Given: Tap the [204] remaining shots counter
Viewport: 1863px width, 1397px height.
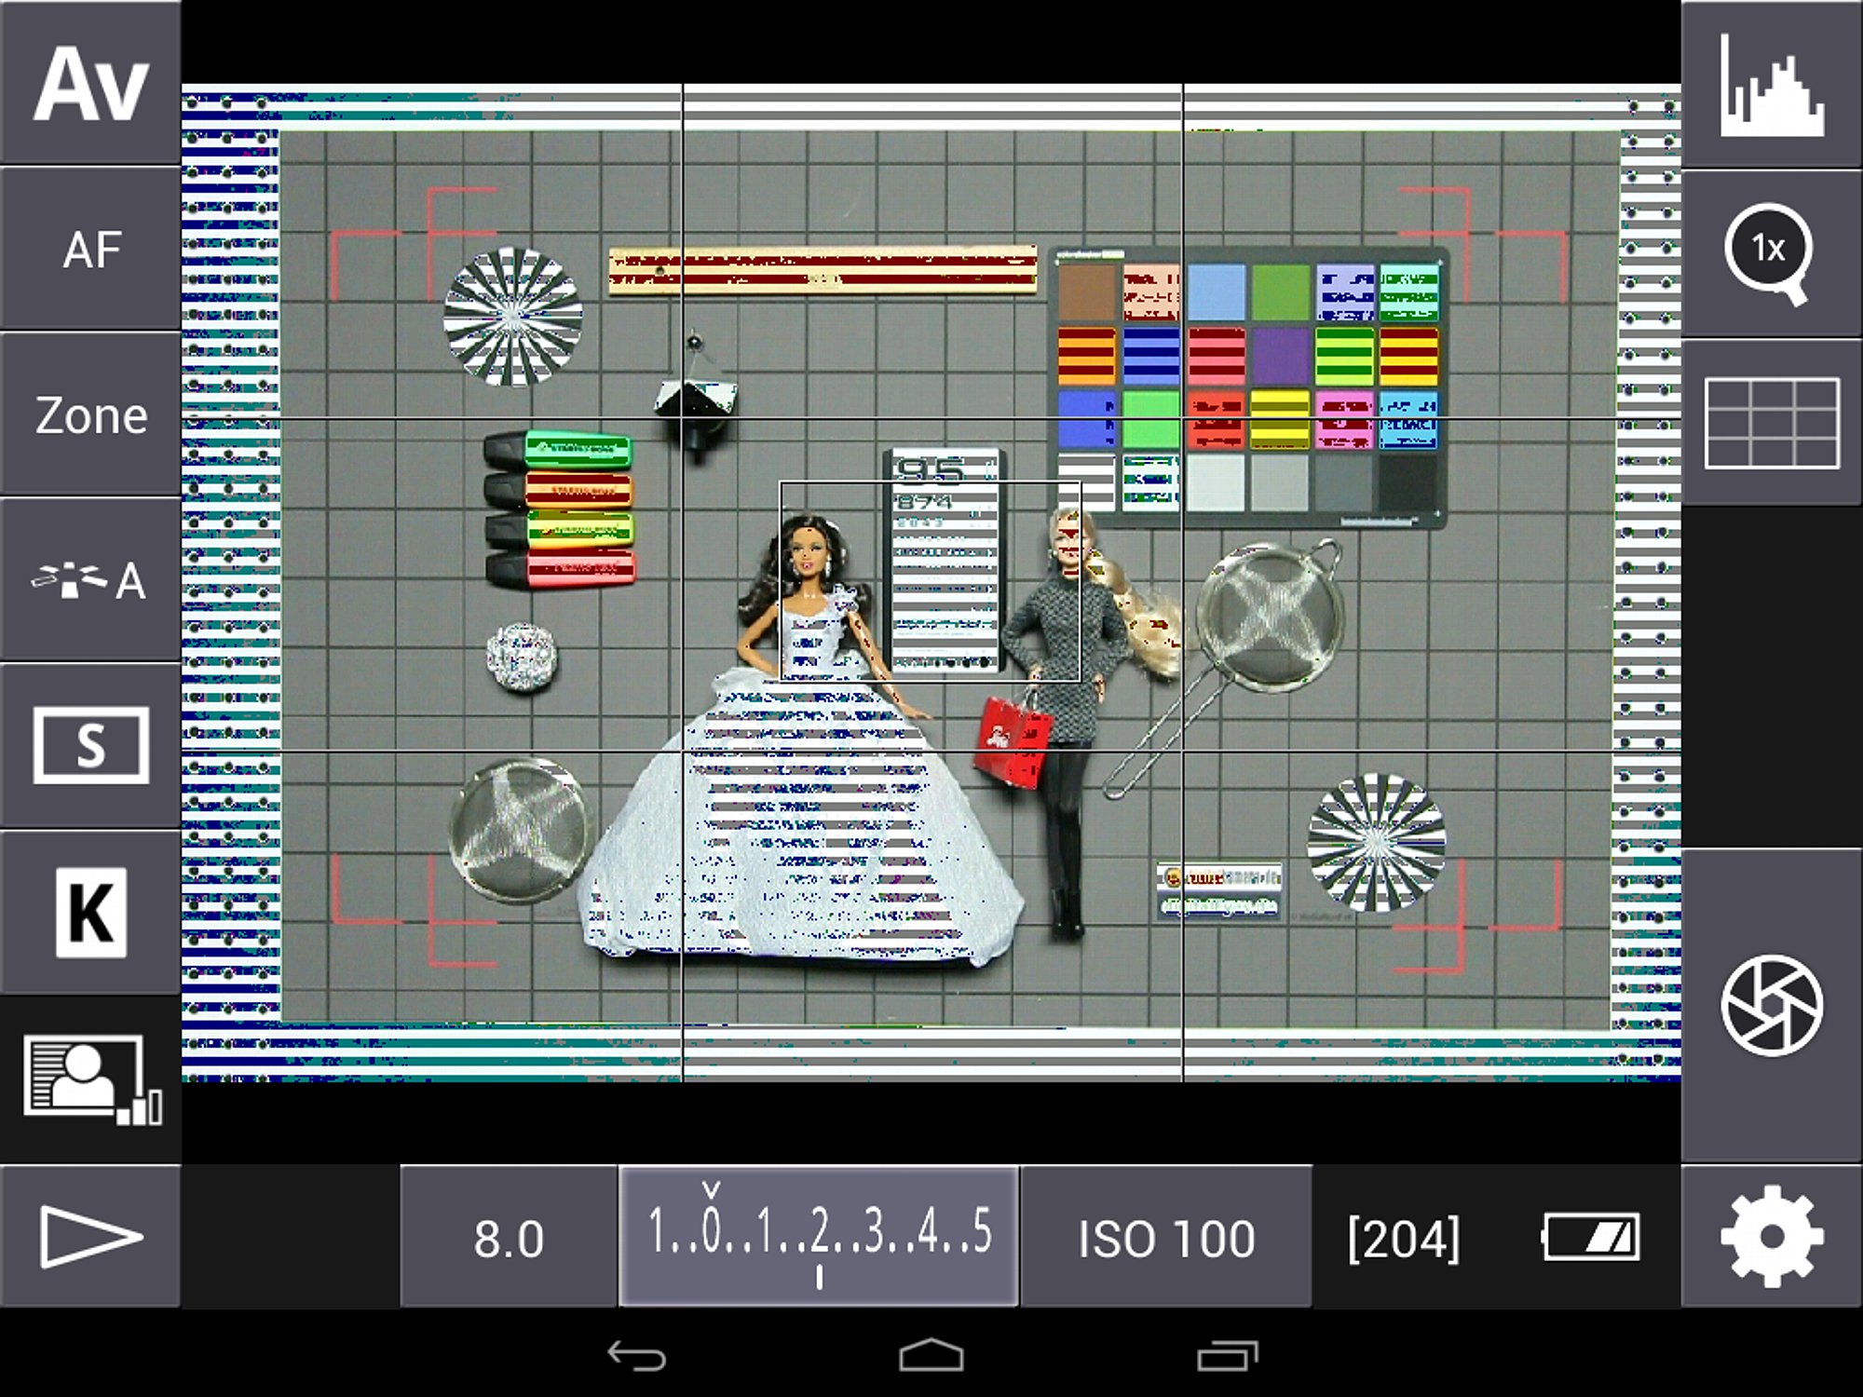Looking at the screenshot, I should 1404,1239.
